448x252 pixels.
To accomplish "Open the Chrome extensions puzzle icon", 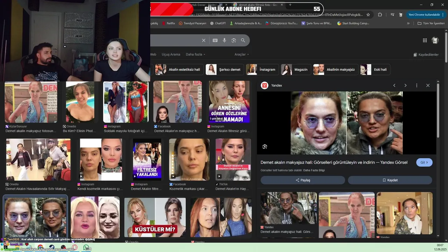I will coord(380,15).
